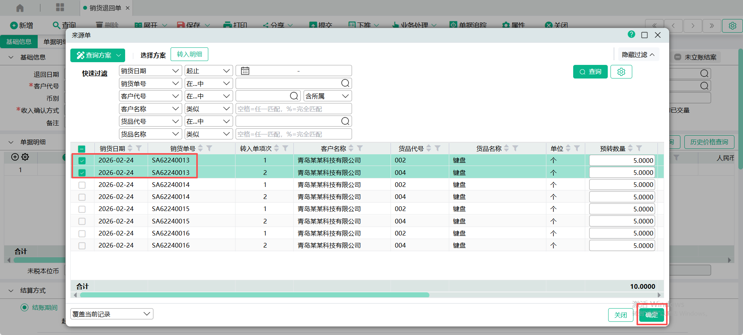This screenshot has height=335, width=743.
Task: Open filter settings gear next to 查询 button
Action: [621, 72]
